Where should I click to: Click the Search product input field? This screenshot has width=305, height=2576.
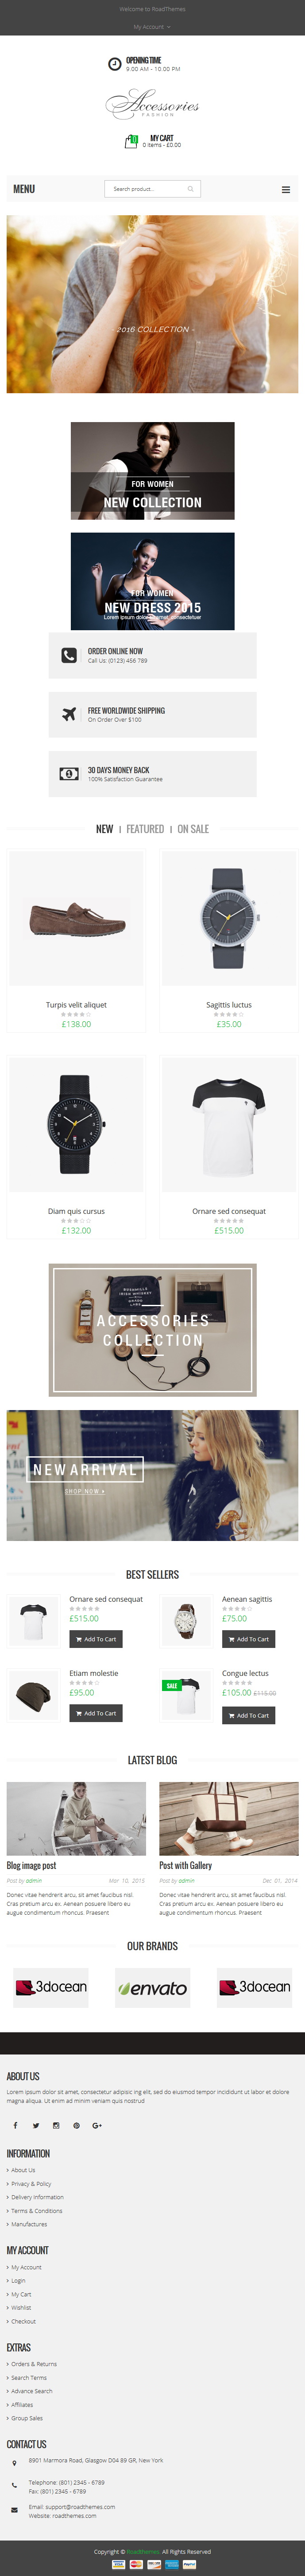147,189
